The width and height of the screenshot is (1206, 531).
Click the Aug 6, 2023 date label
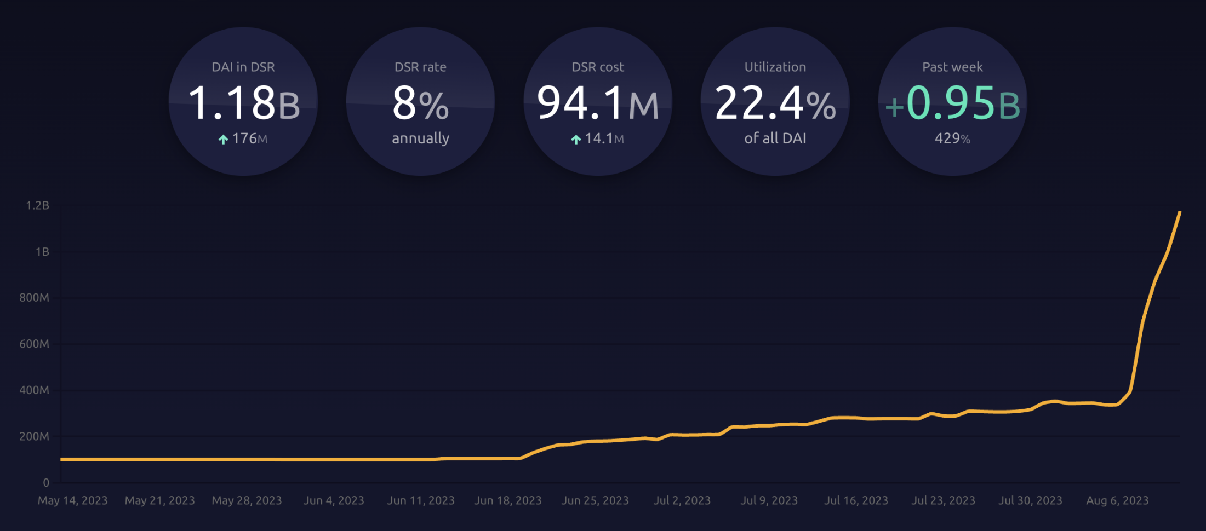pyautogui.click(x=1117, y=500)
